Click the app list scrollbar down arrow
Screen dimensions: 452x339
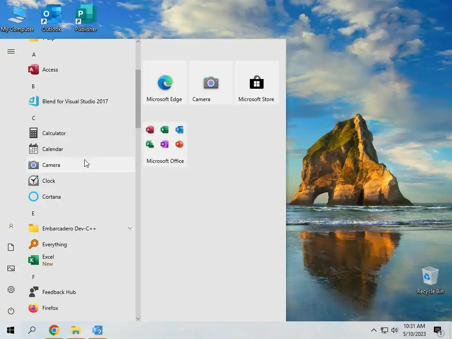pos(138,319)
